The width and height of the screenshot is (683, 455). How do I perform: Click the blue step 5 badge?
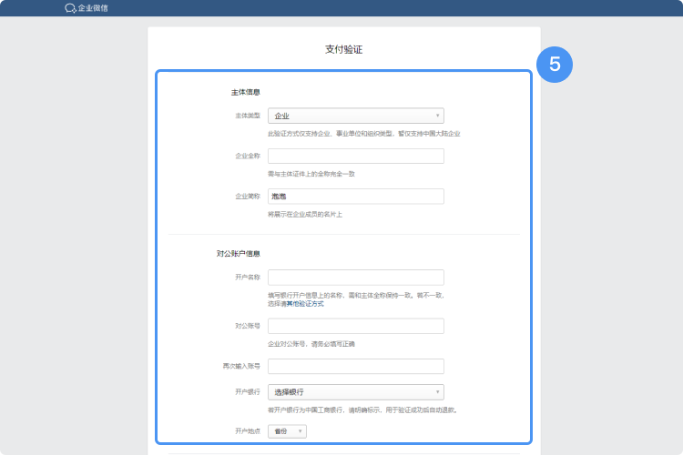tap(555, 65)
